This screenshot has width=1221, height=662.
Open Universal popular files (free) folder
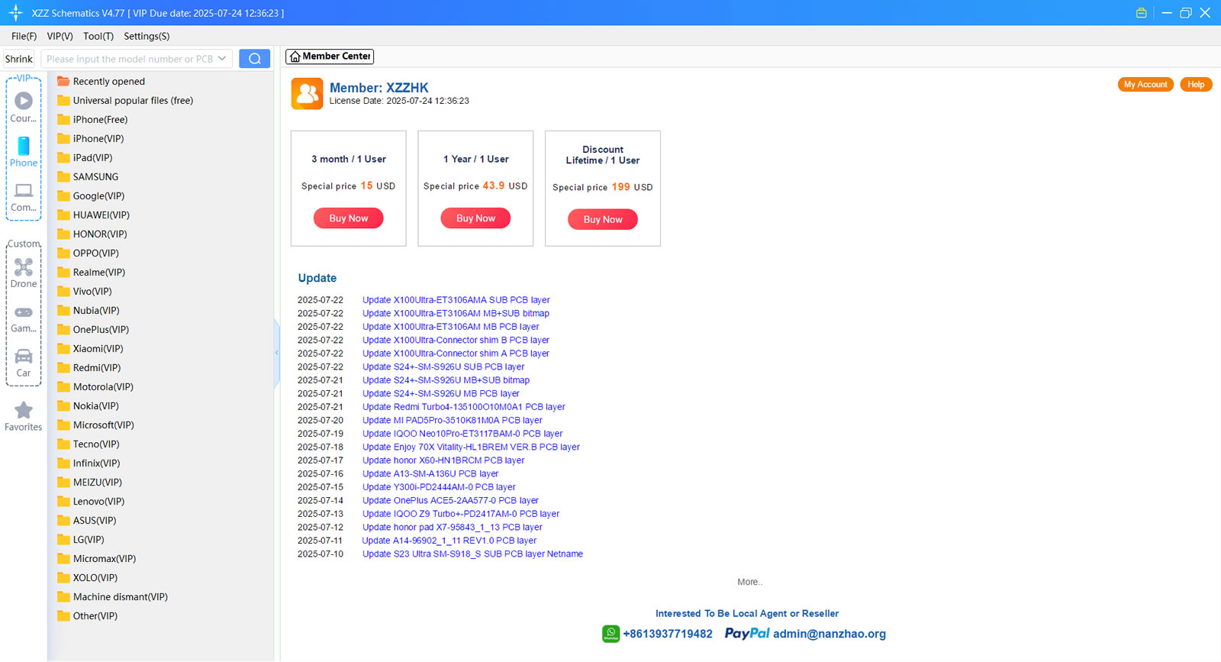(x=125, y=101)
